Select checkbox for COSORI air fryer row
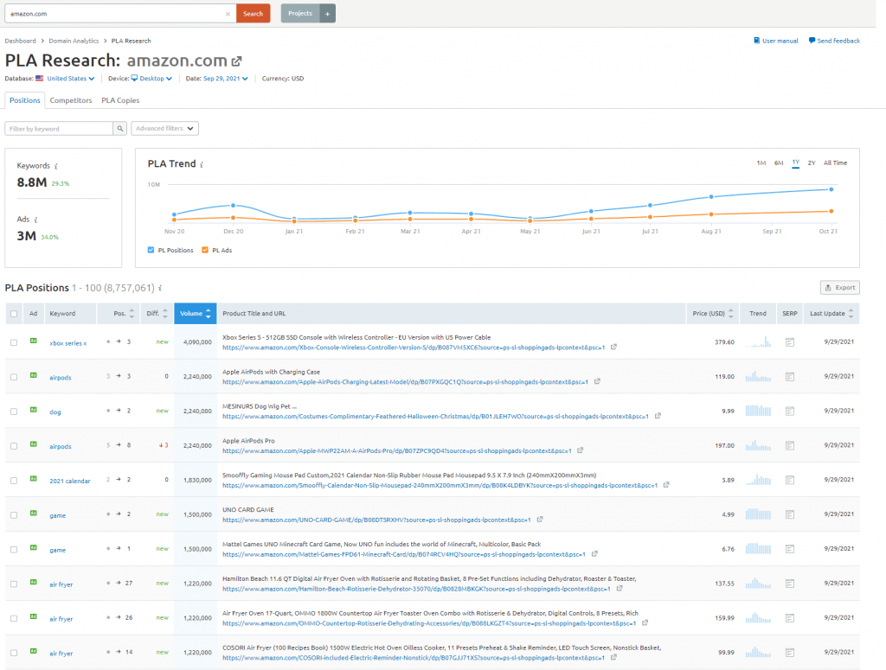The width and height of the screenshot is (886, 670). click(14, 653)
